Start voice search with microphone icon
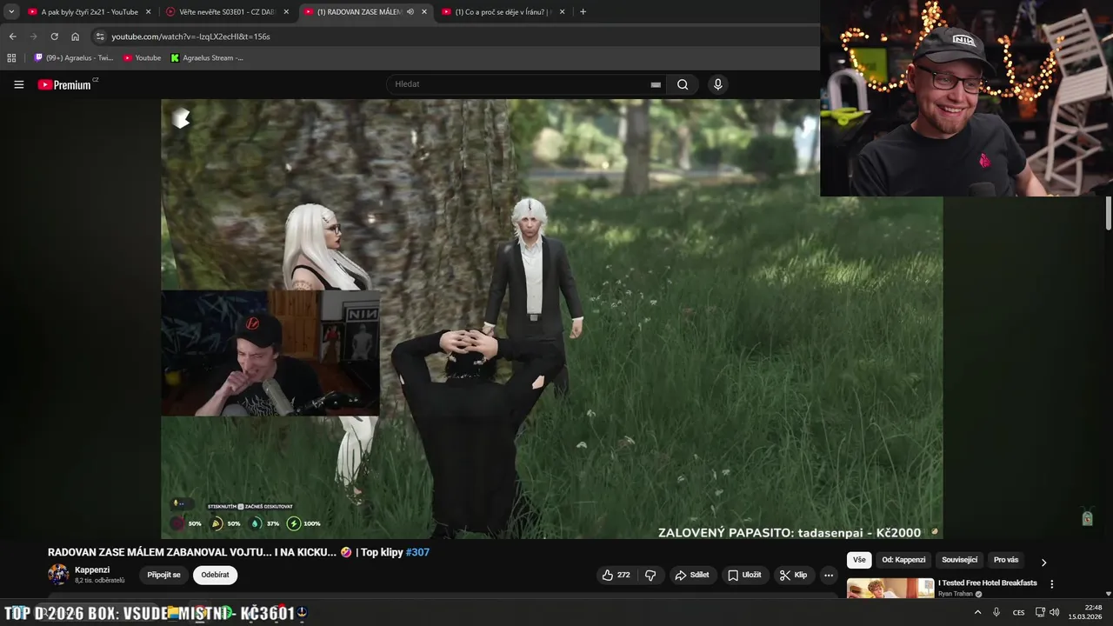Image resolution: width=1113 pixels, height=626 pixels. [x=717, y=84]
